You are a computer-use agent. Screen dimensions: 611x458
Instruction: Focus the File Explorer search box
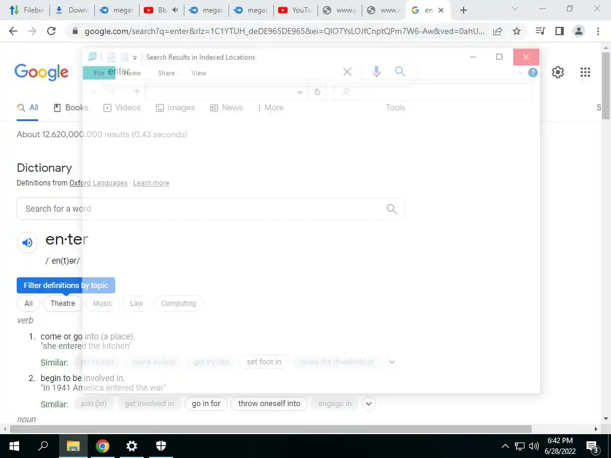433,92
